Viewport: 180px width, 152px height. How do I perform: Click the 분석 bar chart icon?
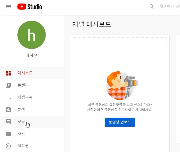coord(8,110)
